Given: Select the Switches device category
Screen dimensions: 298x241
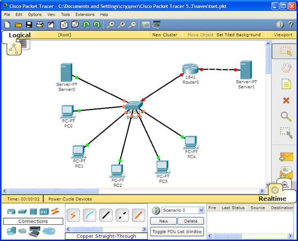Looking at the screenshot, I should [x=22, y=211].
